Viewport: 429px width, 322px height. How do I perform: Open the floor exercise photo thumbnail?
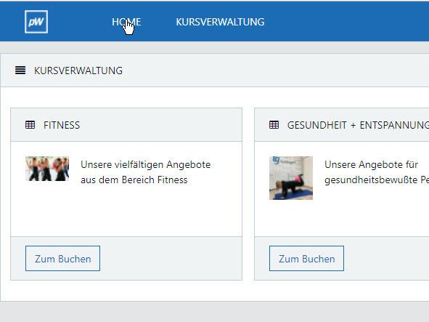(x=291, y=178)
